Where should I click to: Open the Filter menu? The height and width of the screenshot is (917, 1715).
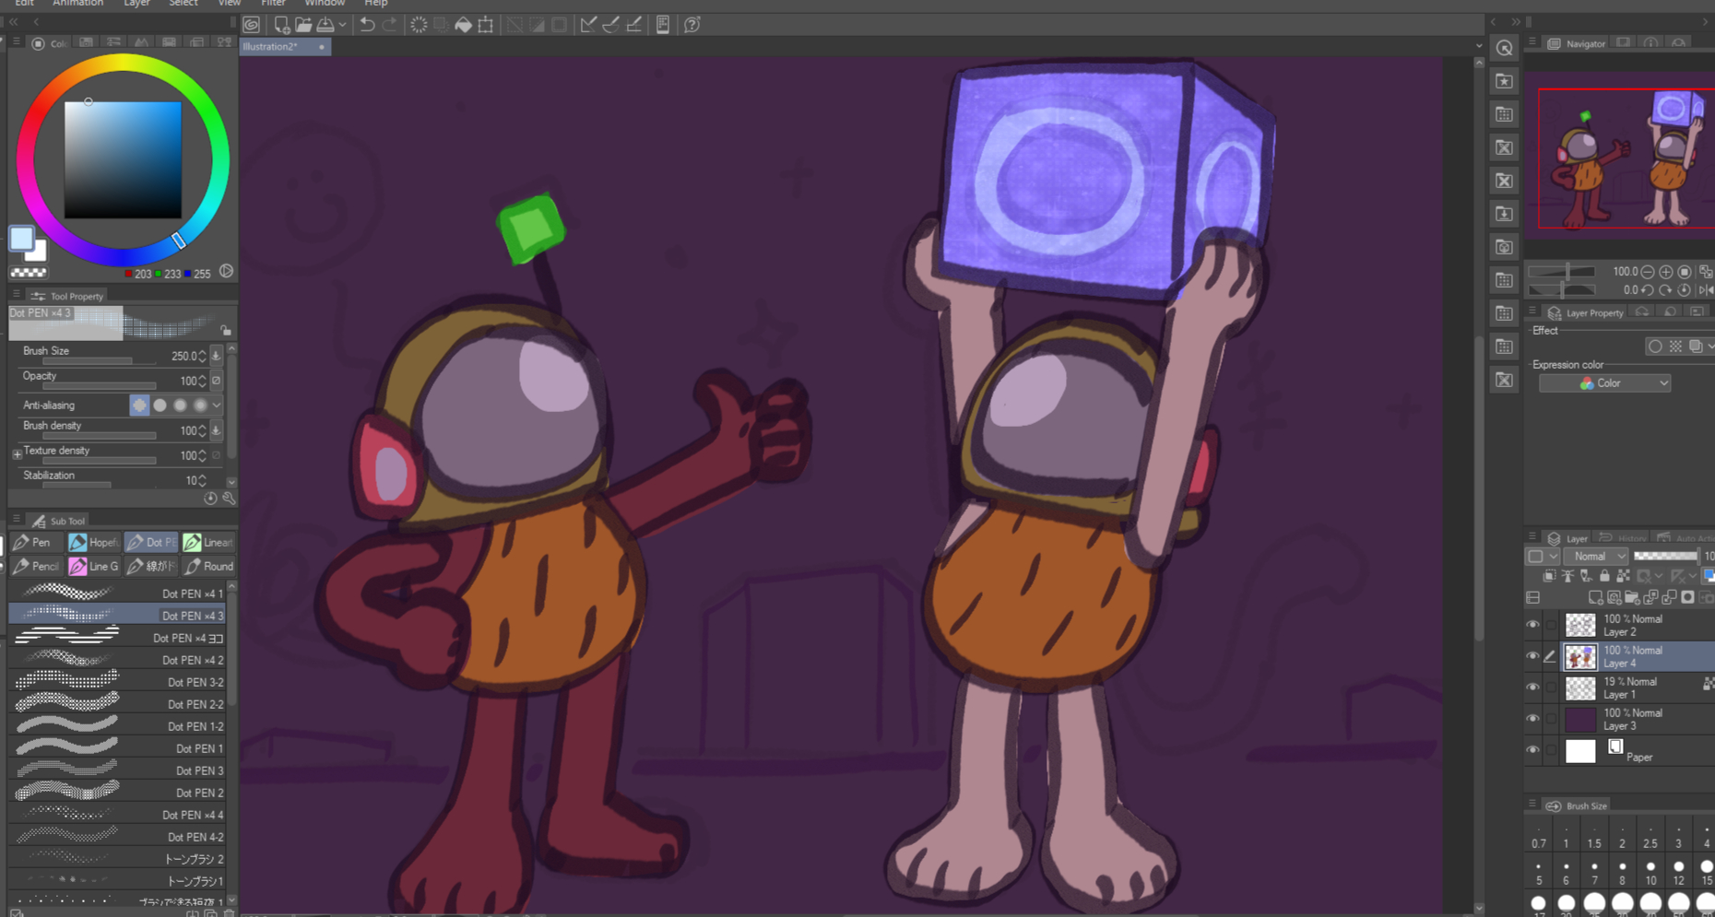(273, 4)
